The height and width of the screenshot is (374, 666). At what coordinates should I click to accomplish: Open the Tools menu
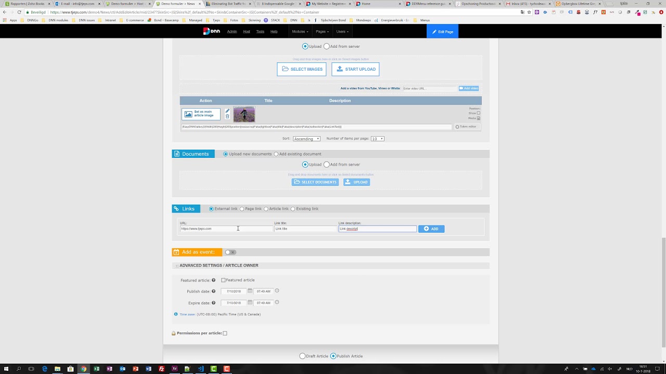point(260,31)
